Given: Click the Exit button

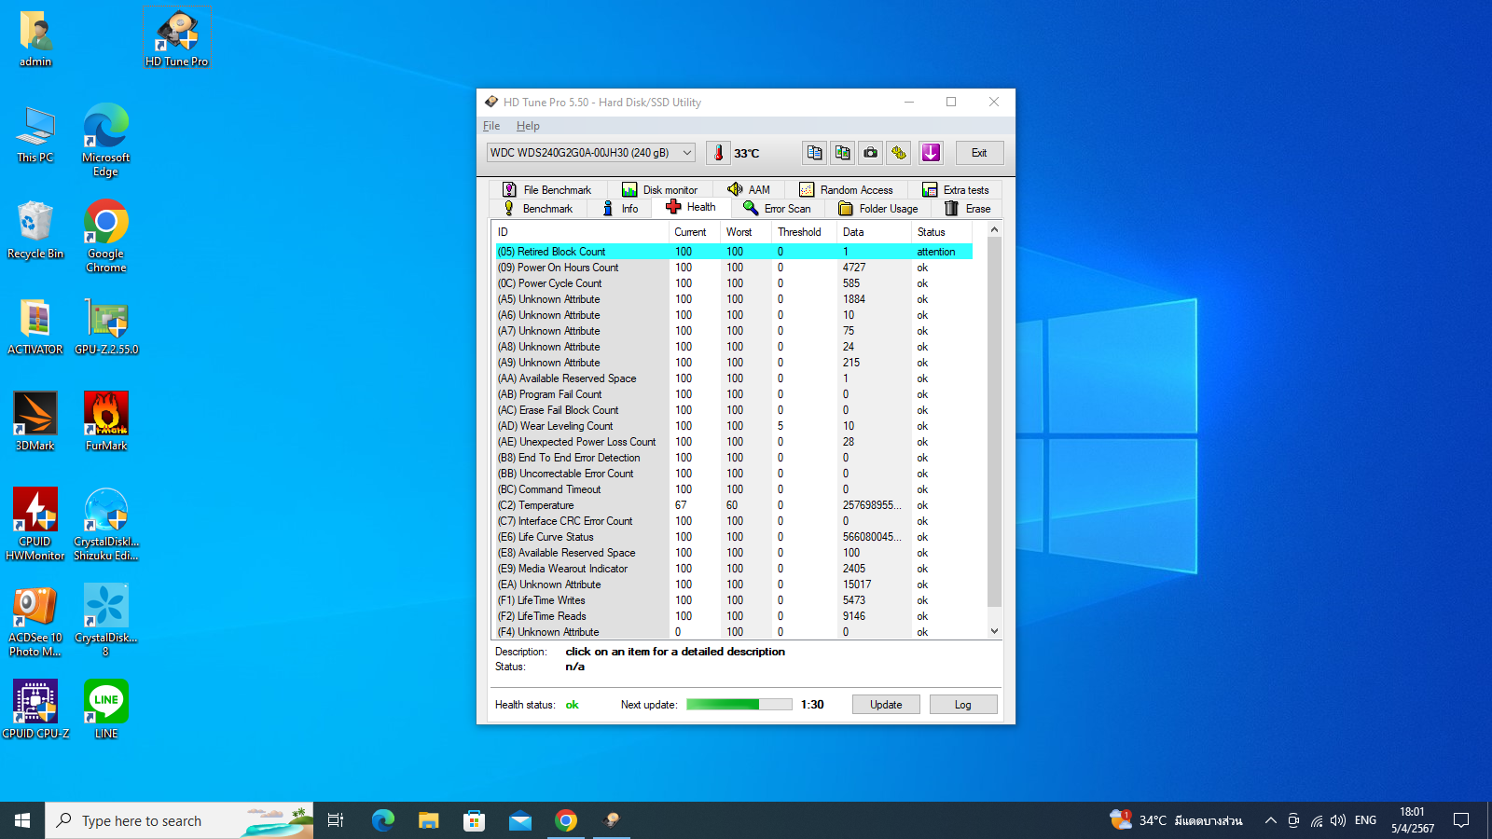Looking at the screenshot, I should point(979,153).
